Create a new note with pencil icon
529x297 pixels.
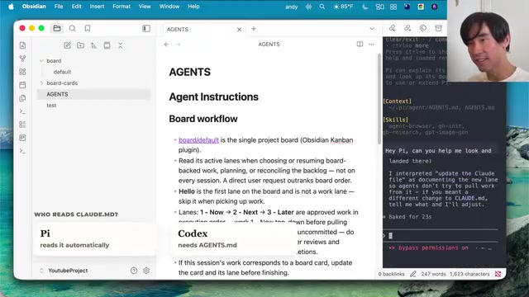click(x=67, y=45)
